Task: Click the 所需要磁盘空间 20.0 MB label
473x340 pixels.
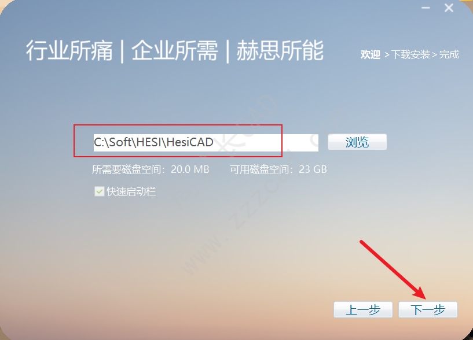Action: tap(151, 169)
